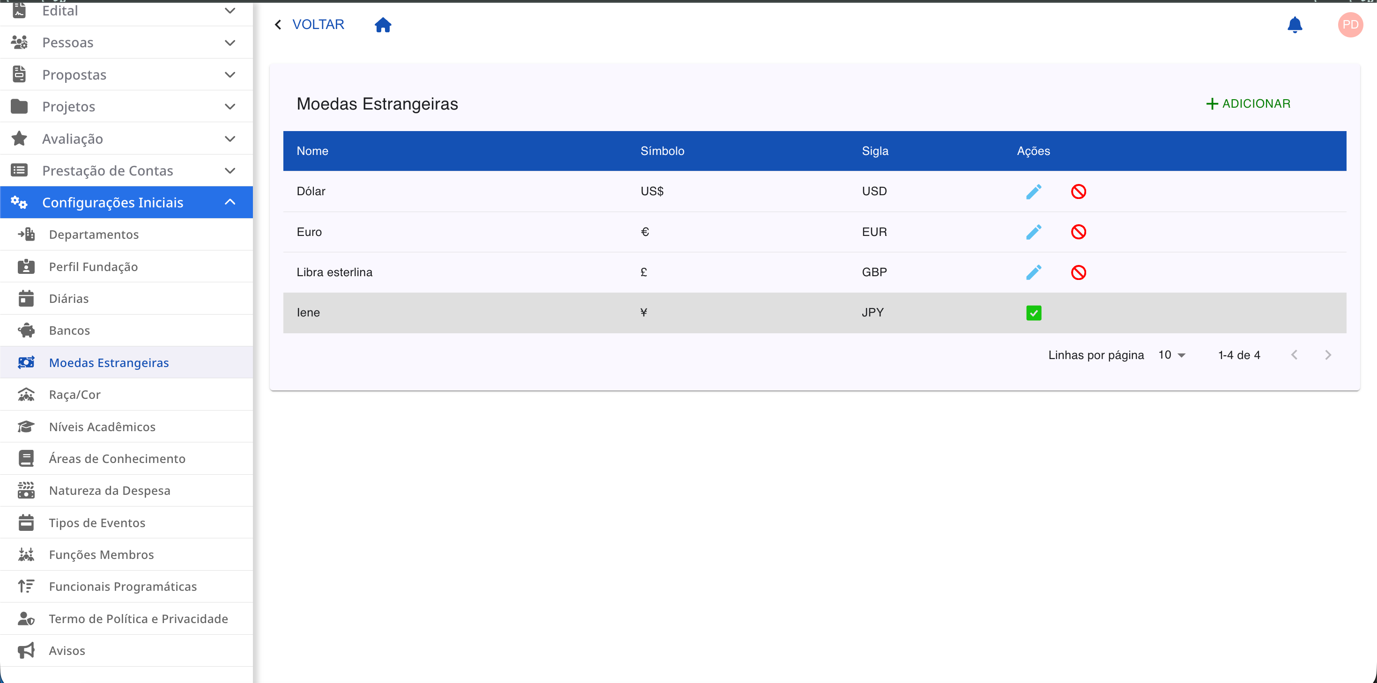Go to next table page
Viewport: 1377px width, 683px height.
tap(1328, 355)
